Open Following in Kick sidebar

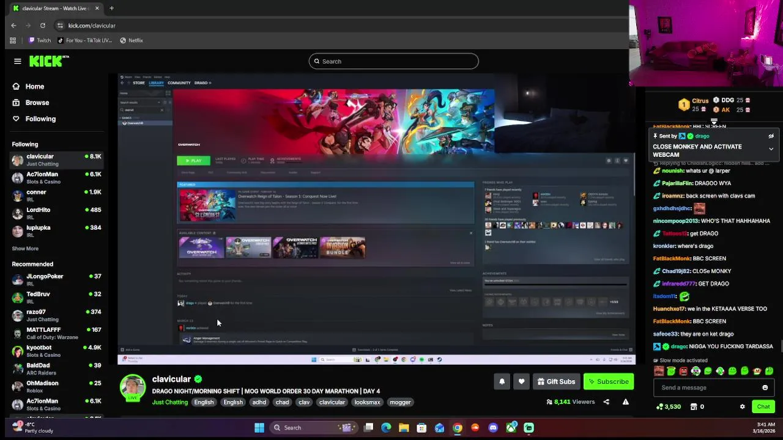[x=34, y=119]
